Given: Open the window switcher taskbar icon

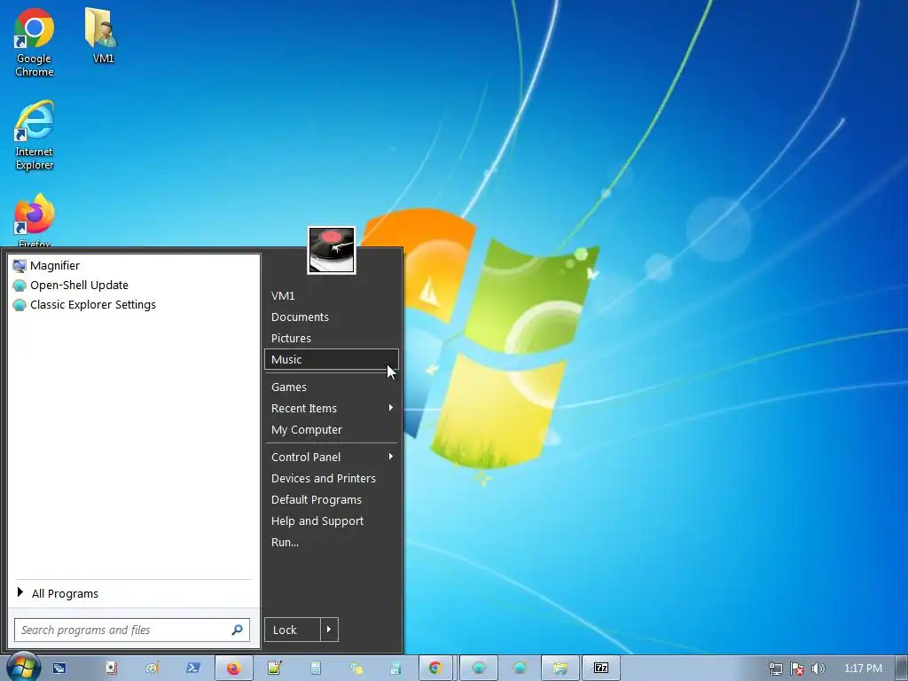Looking at the screenshot, I should coord(59,669).
